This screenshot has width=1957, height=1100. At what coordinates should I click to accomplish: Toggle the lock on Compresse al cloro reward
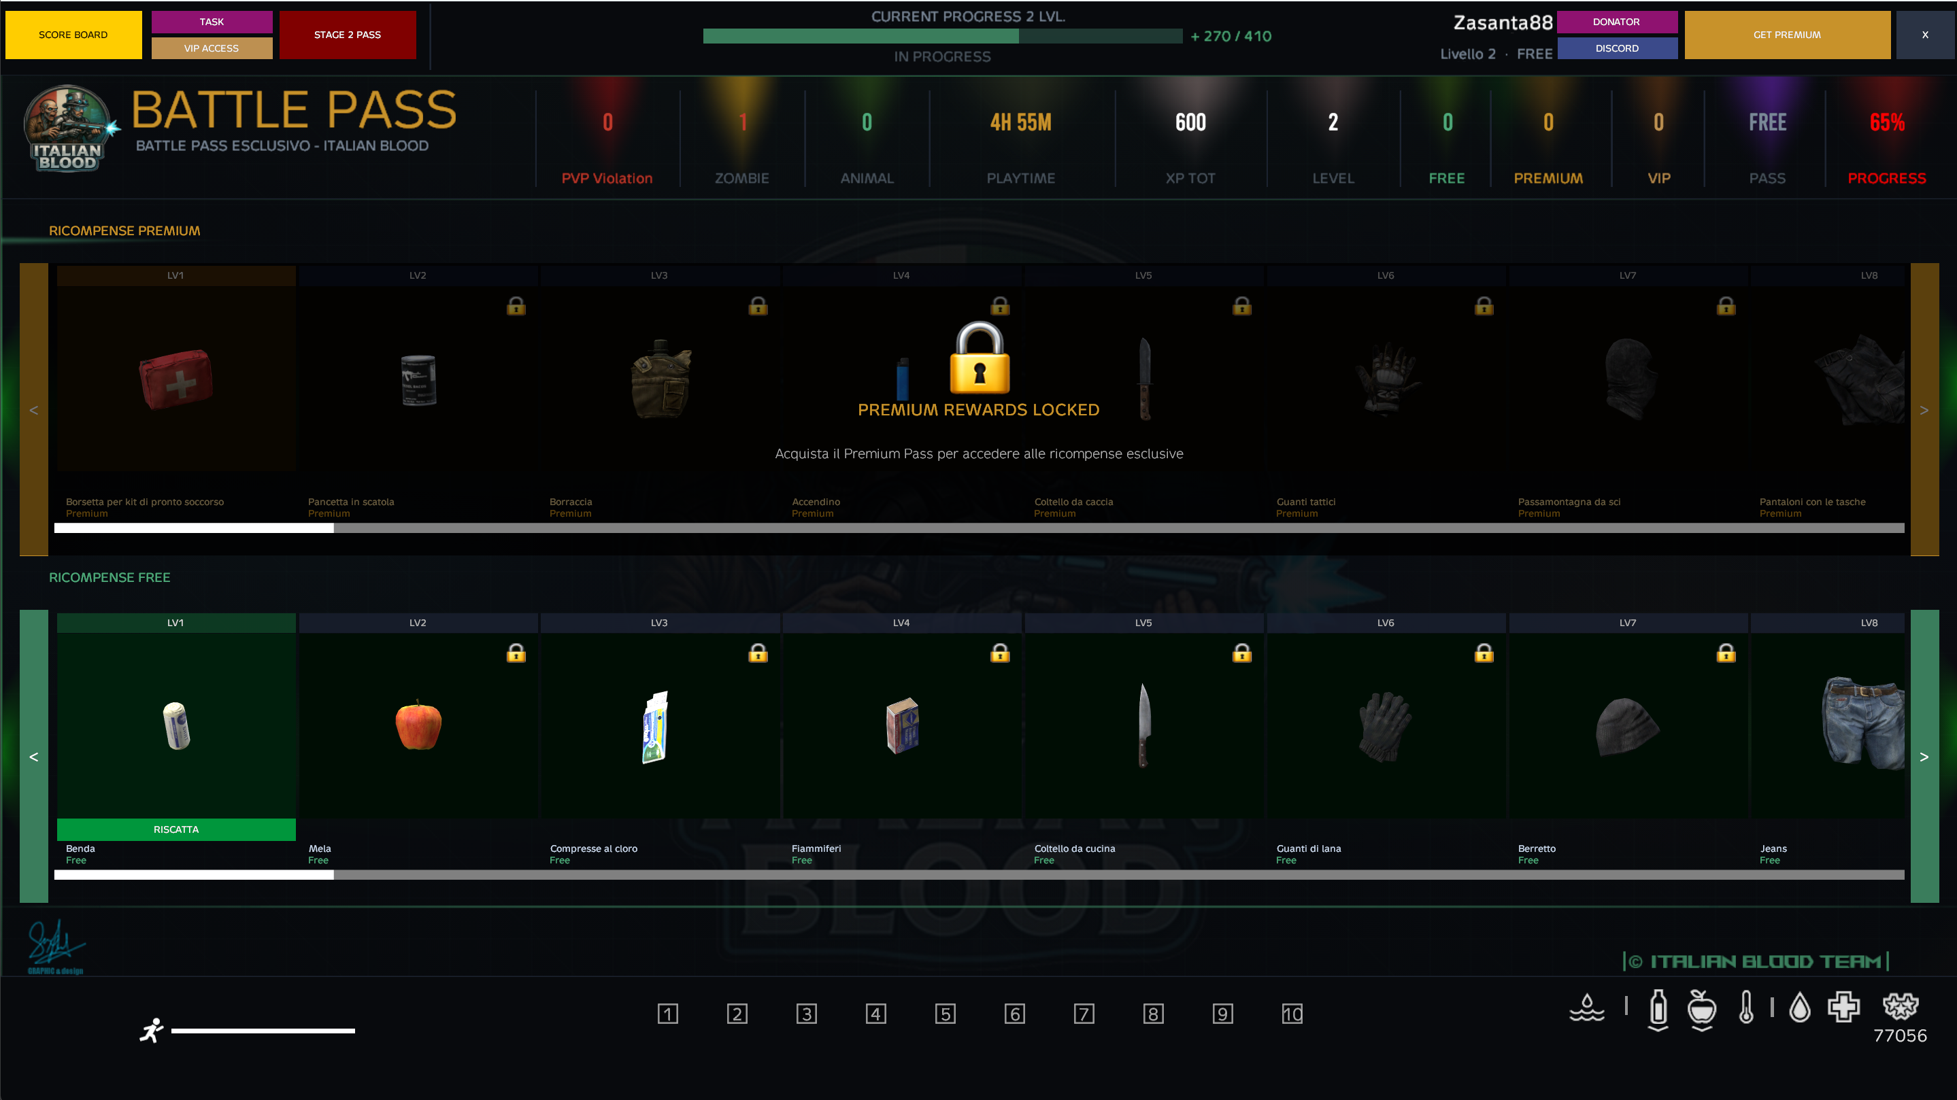(757, 653)
